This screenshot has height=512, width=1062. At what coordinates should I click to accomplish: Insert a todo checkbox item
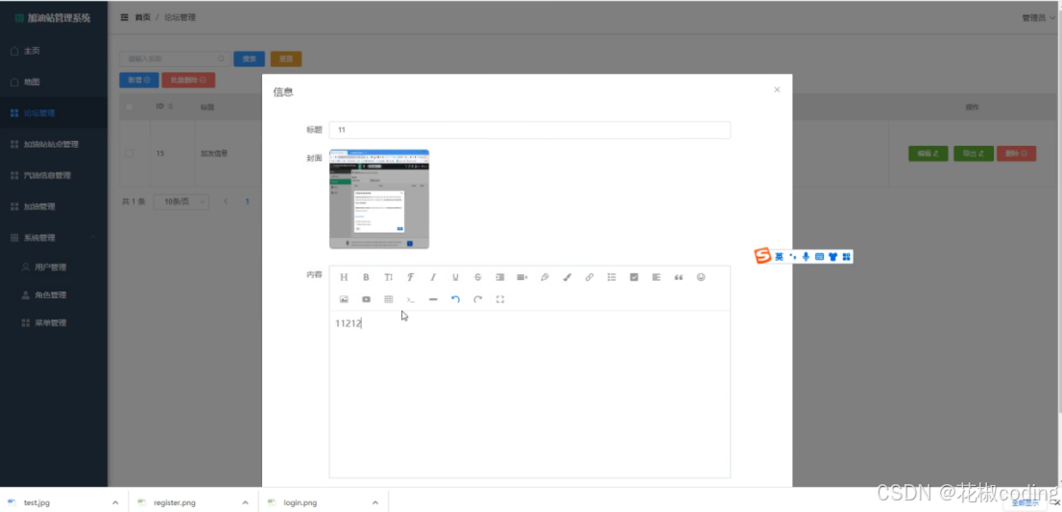[x=634, y=277]
